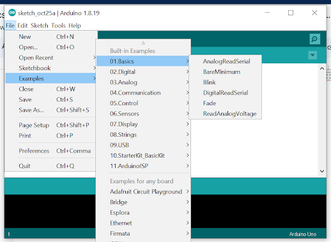
Task: Open the BareMinimum example
Action: tap(226, 72)
